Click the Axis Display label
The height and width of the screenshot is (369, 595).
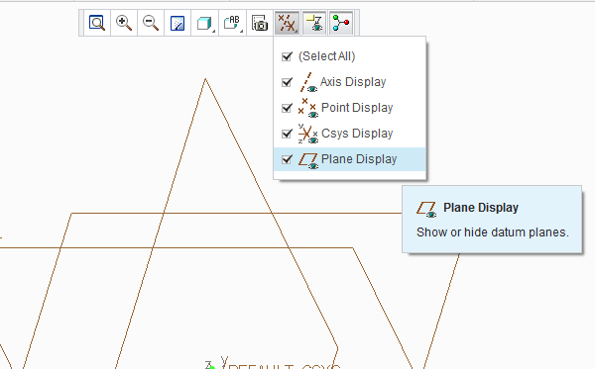(x=353, y=82)
